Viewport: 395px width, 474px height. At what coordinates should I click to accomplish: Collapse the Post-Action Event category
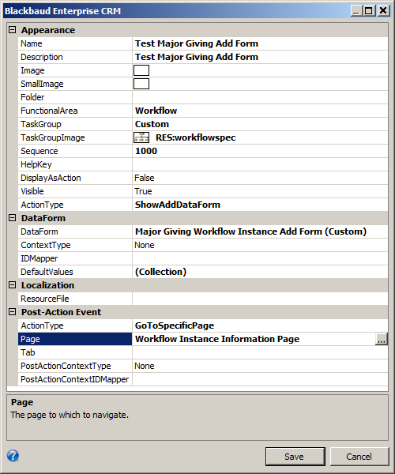coord(12,312)
